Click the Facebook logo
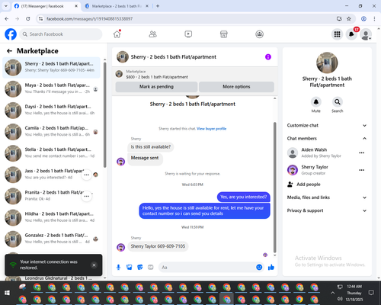The height and width of the screenshot is (305, 381). coord(11,34)
